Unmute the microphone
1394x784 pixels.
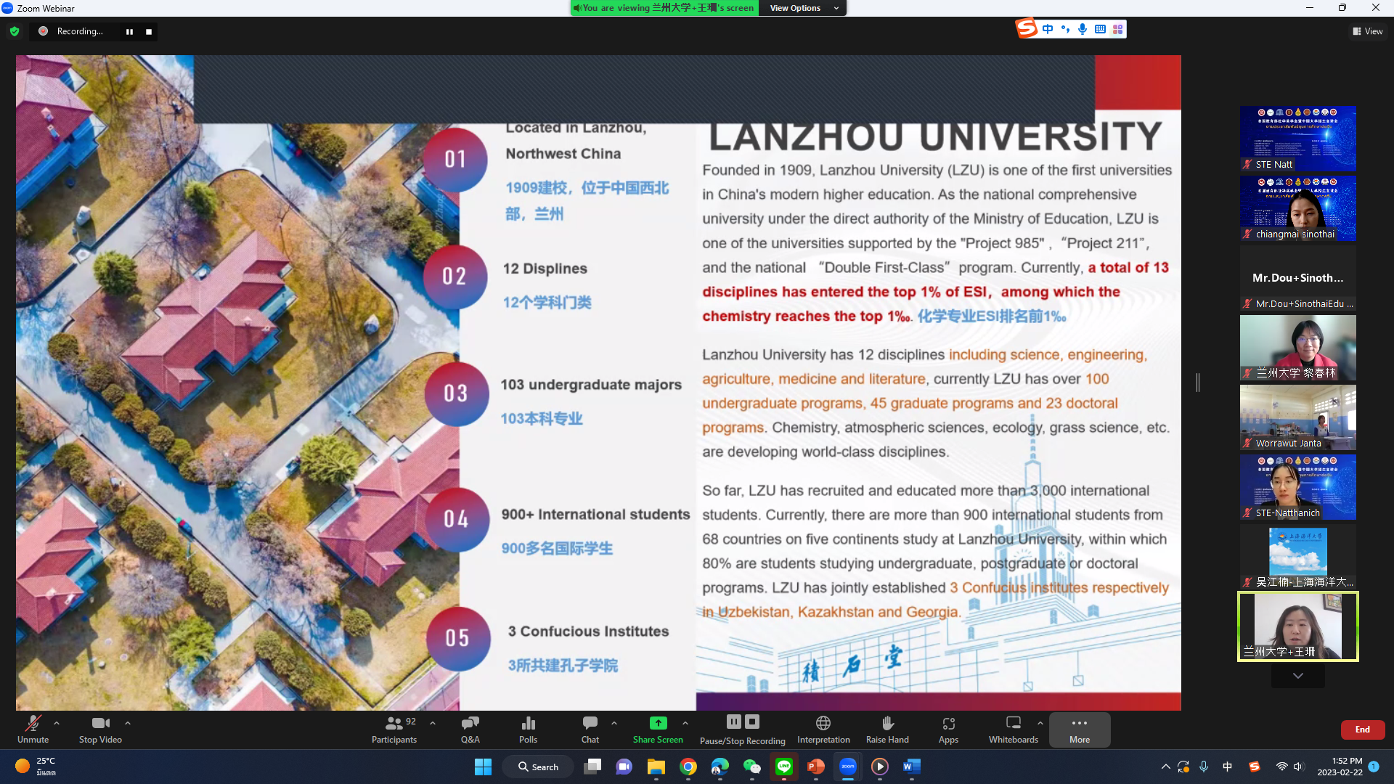33,729
